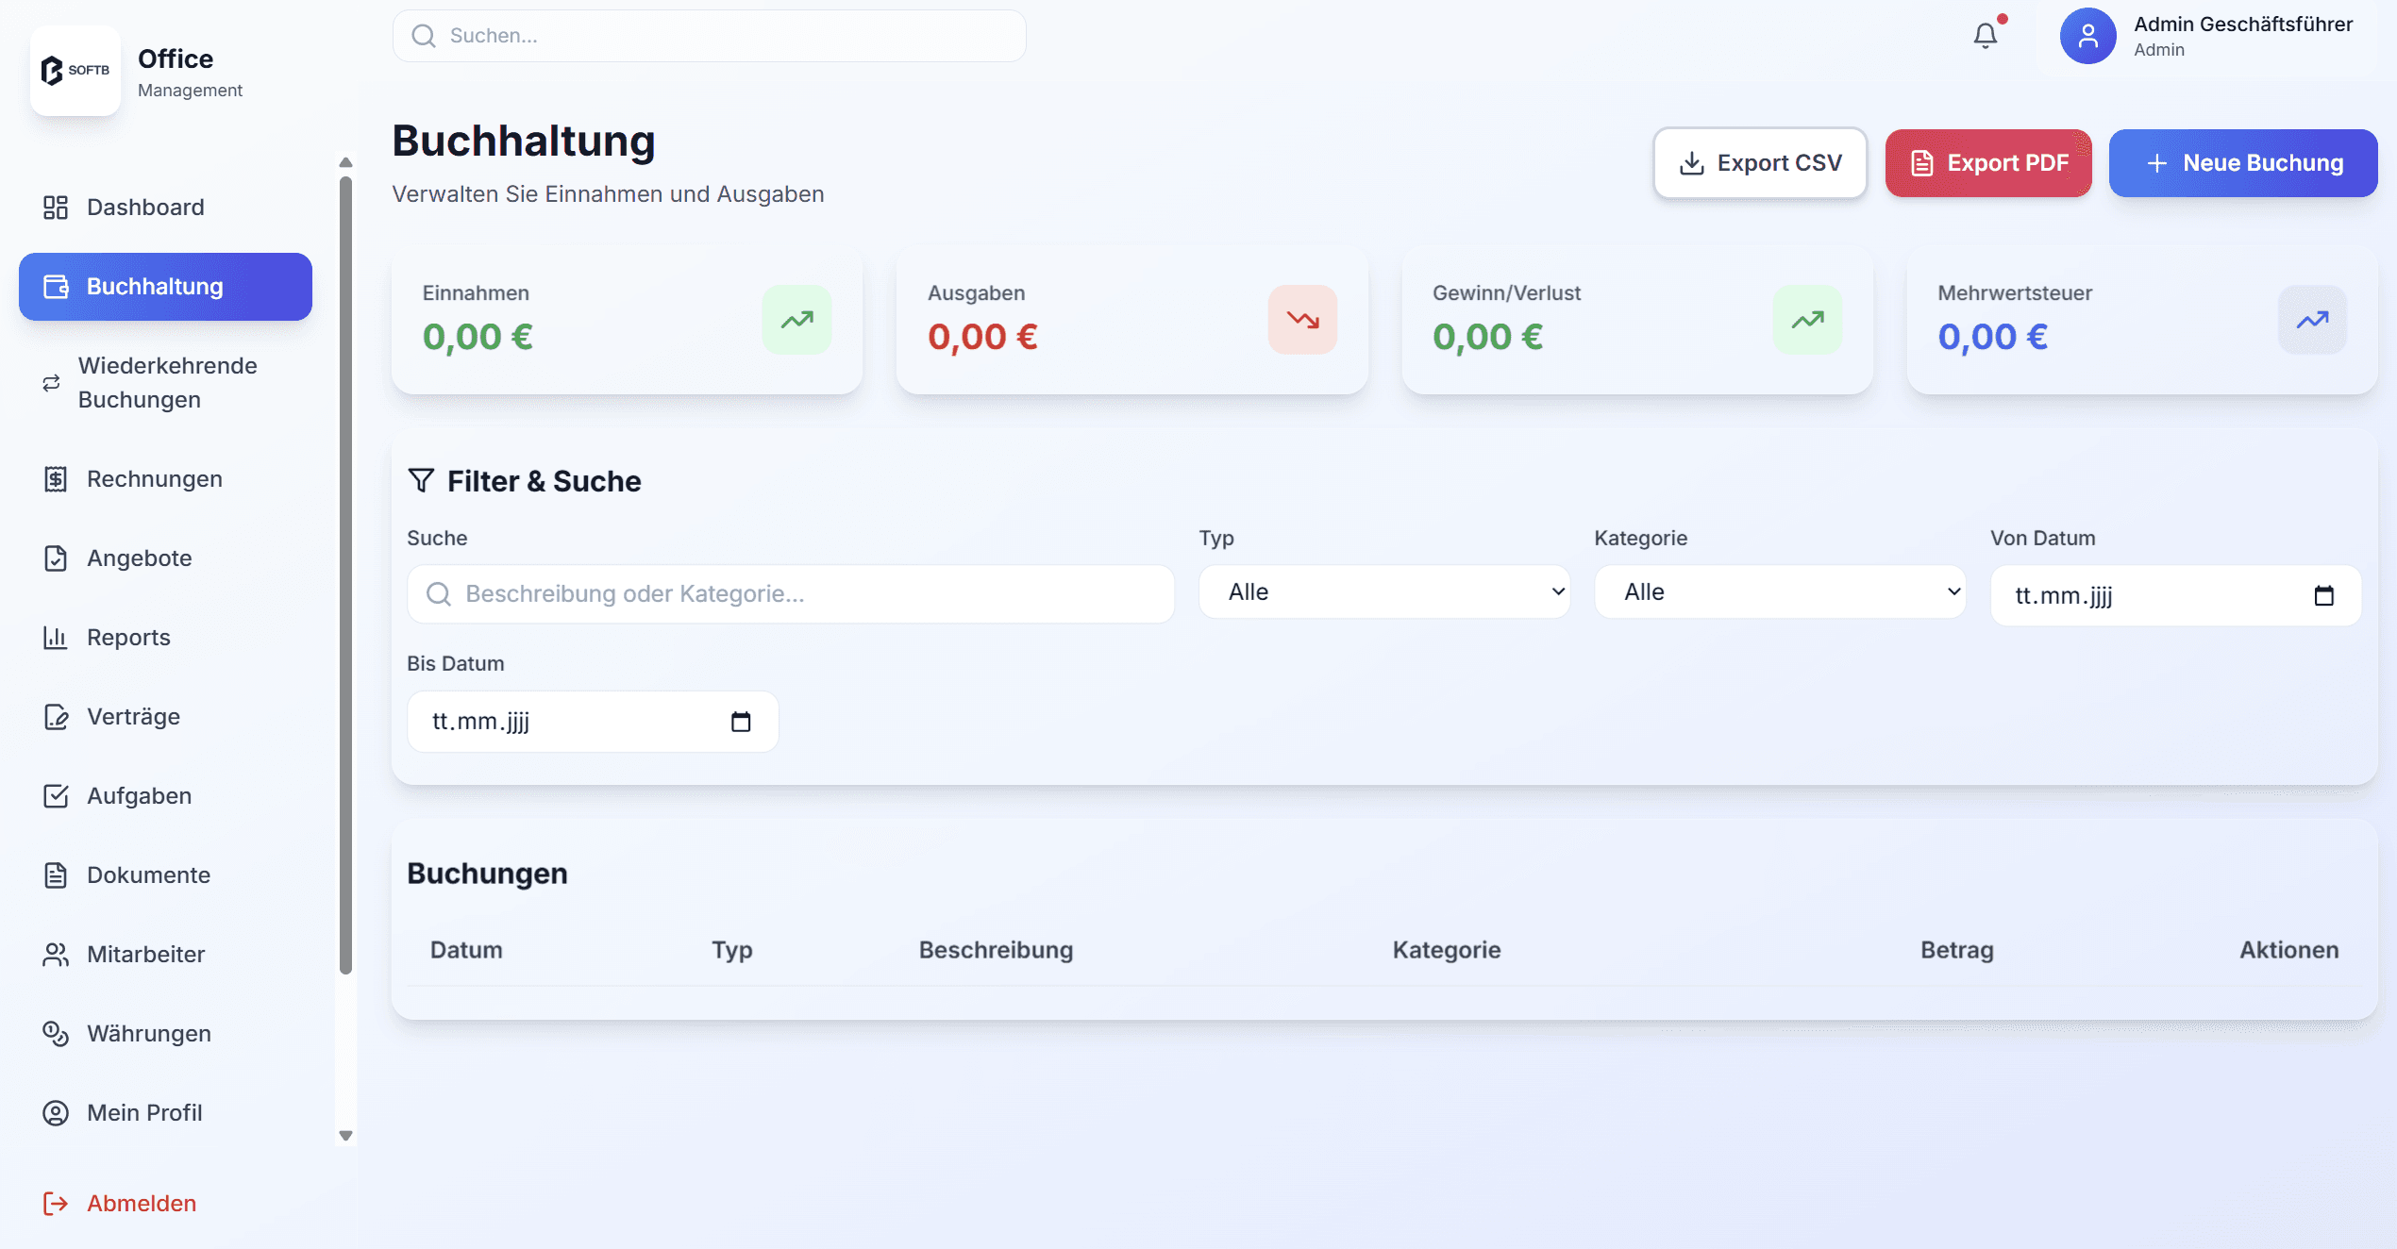Image resolution: width=2397 pixels, height=1249 pixels.
Task: Click the Export CSV button
Action: point(1760,163)
